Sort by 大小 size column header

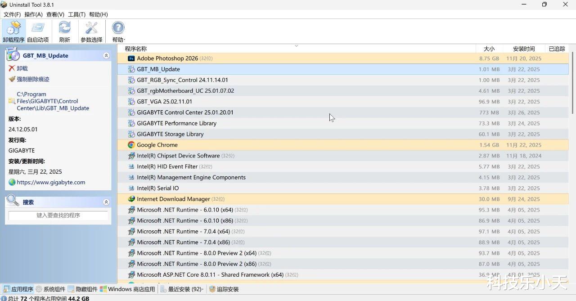(x=489, y=49)
